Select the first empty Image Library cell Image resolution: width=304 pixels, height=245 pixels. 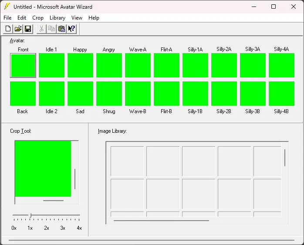click(x=127, y=161)
